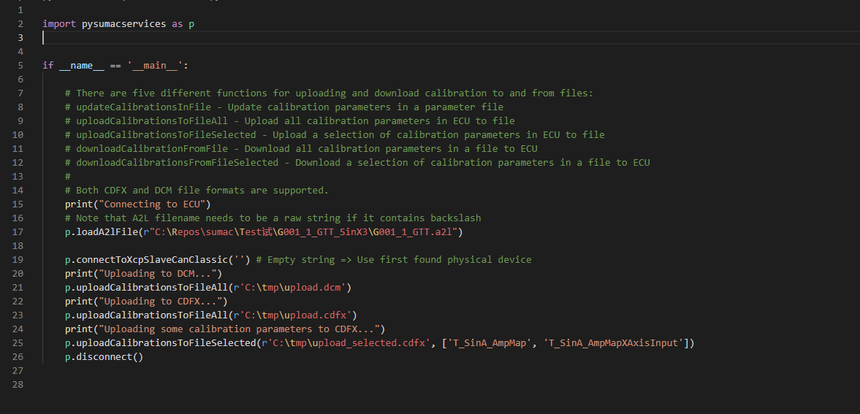Click line number 5 in the gutter

[20, 65]
